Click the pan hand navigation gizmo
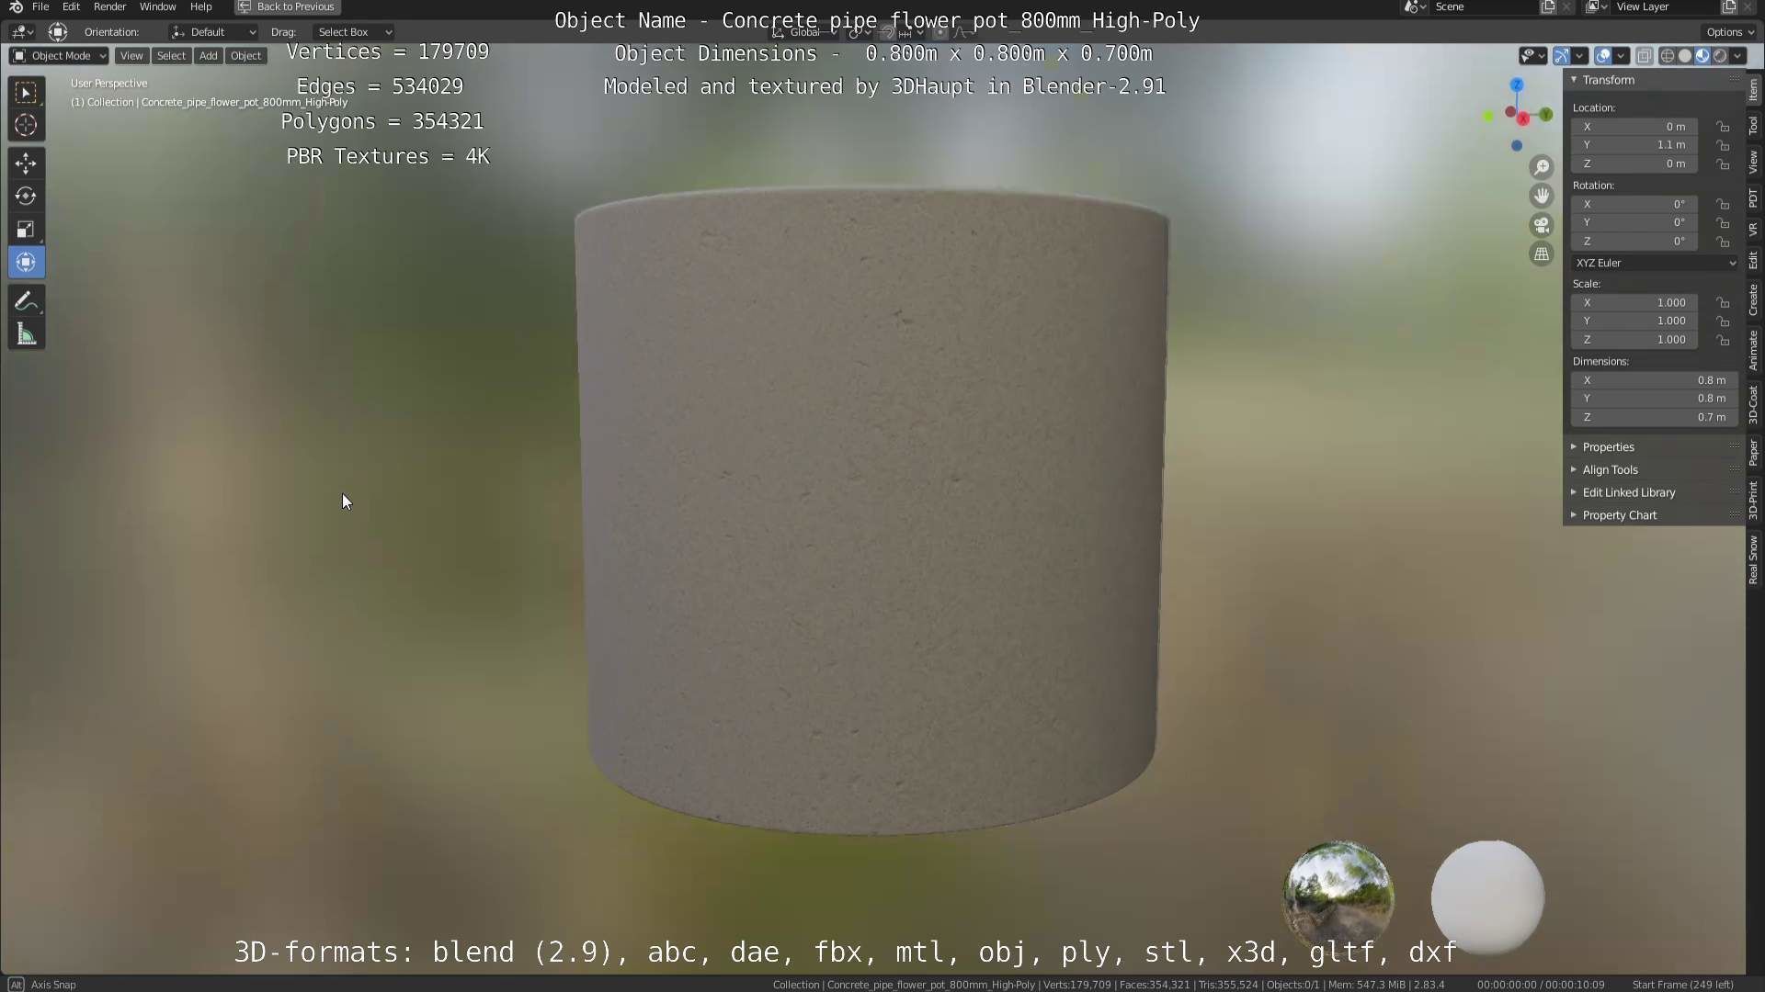1765x992 pixels. point(1542,196)
